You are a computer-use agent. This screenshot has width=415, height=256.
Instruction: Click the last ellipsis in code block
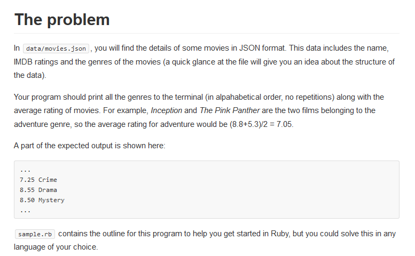pyautogui.click(x=25, y=211)
